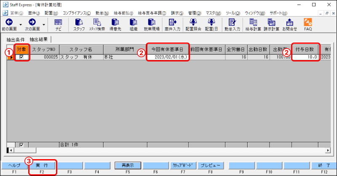Go back with 前の画面 arrow icon
This screenshot has height=176, width=337.
(x=9, y=22)
